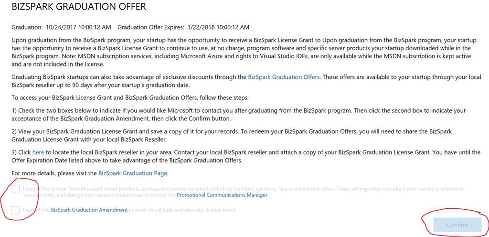Screen dimensions: 489x237
Task: Click step 1 'Check the two boxes below' text
Action: point(239,115)
